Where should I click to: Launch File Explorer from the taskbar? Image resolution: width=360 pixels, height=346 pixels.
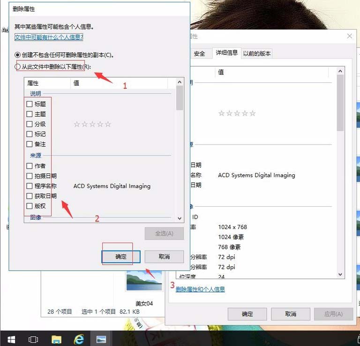[x=56, y=339]
